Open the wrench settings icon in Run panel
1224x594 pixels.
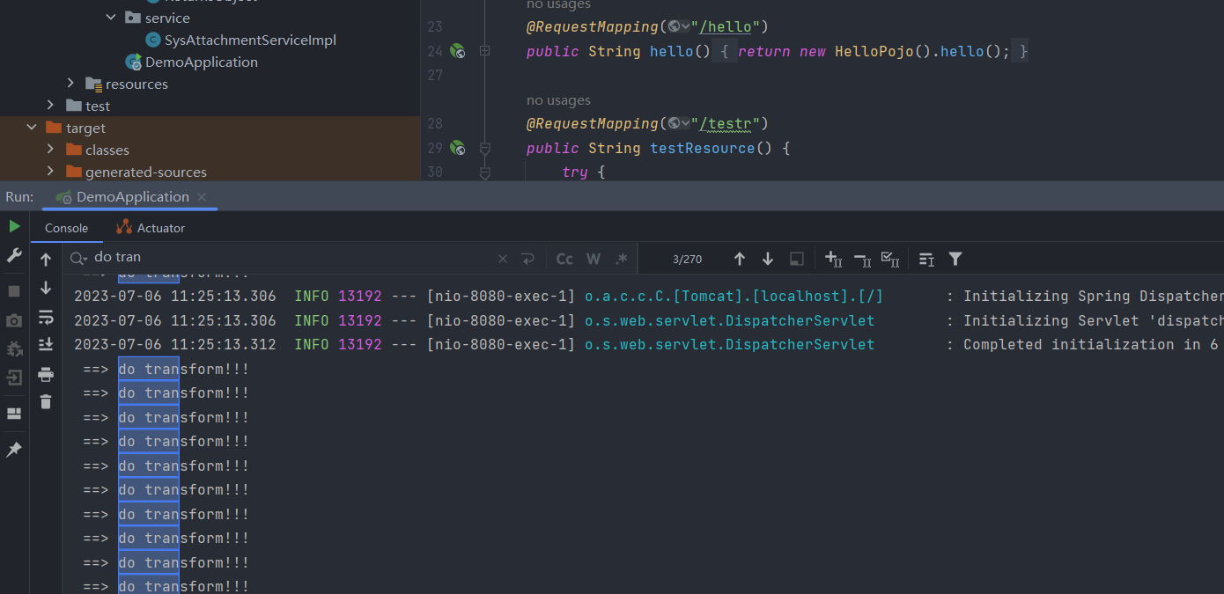point(14,255)
